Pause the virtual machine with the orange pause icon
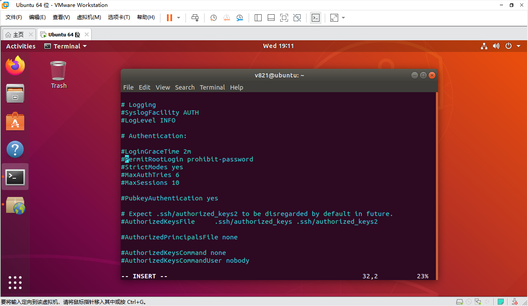Viewport: 528px width, 306px height. (169, 18)
